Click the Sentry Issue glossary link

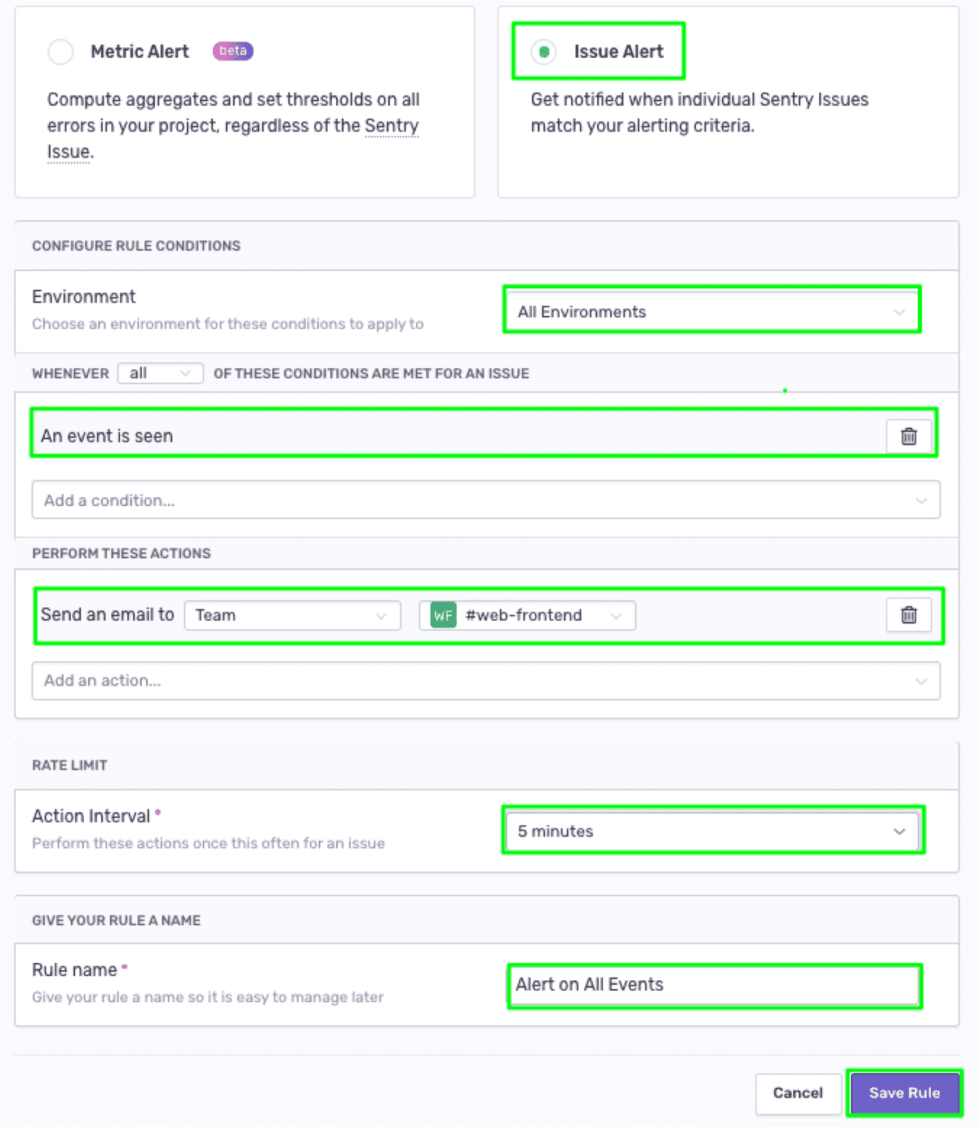point(392,126)
